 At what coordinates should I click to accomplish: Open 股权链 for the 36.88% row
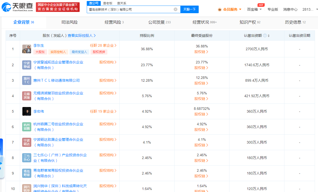click(201, 52)
